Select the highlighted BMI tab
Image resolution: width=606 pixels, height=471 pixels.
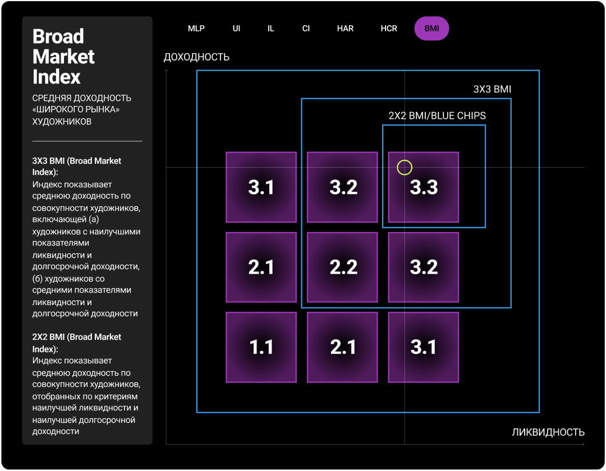(x=431, y=29)
